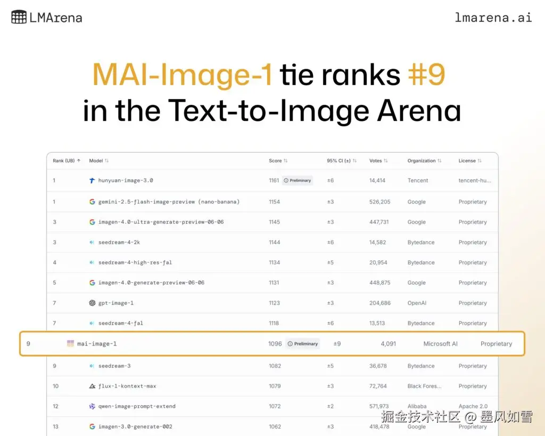Click Preliminary badge in mai-image-1 row
The height and width of the screenshot is (436, 545).
302,343
